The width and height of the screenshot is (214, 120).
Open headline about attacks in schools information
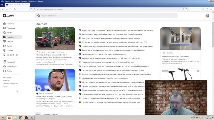105,78
